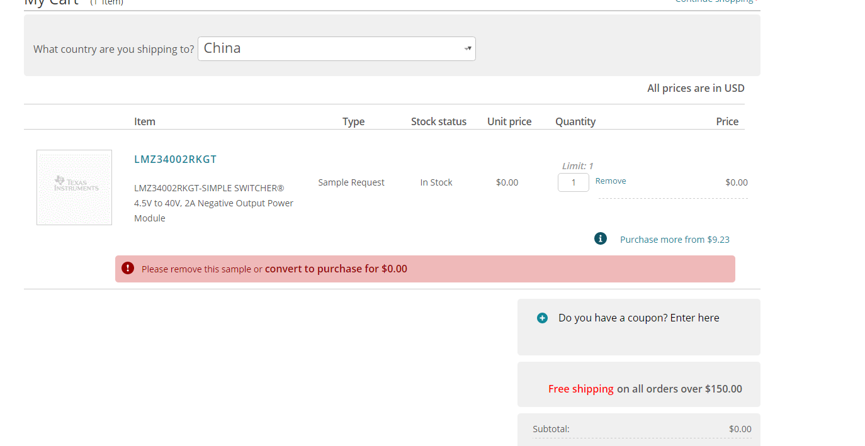
Task: Click the Quantity column header
Action: [x=575, y=121]
